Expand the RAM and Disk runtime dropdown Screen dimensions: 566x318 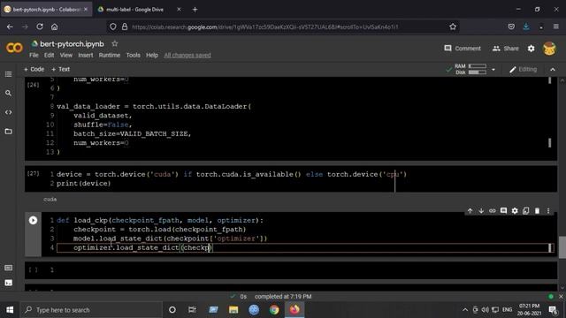(493, 69)
